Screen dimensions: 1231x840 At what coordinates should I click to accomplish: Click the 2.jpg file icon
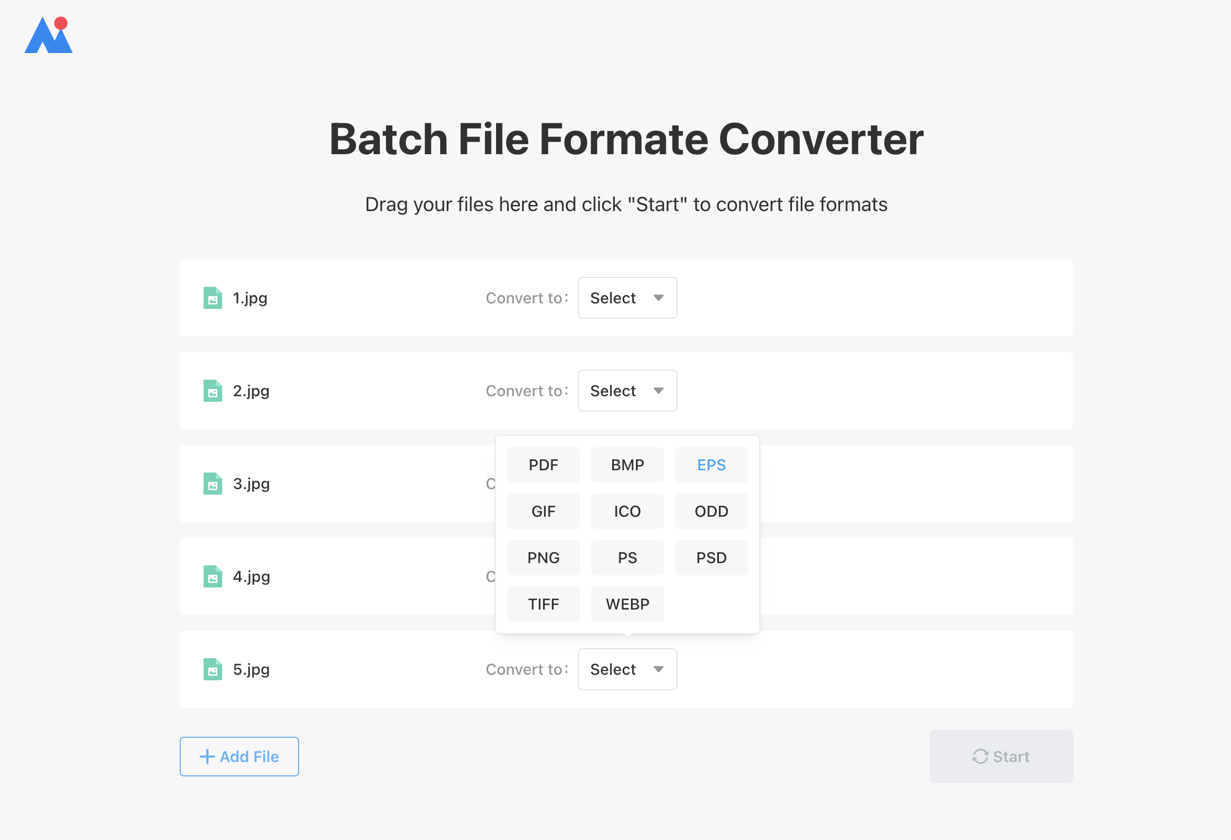click(212, 391)
